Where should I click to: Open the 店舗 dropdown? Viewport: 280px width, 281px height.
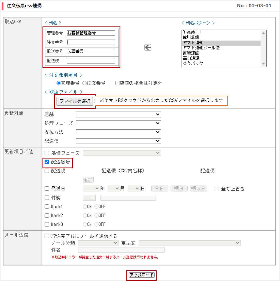118,114
